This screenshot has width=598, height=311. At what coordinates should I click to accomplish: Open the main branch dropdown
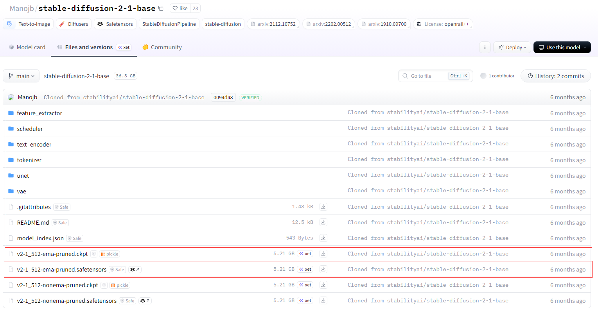click(22, 76)
